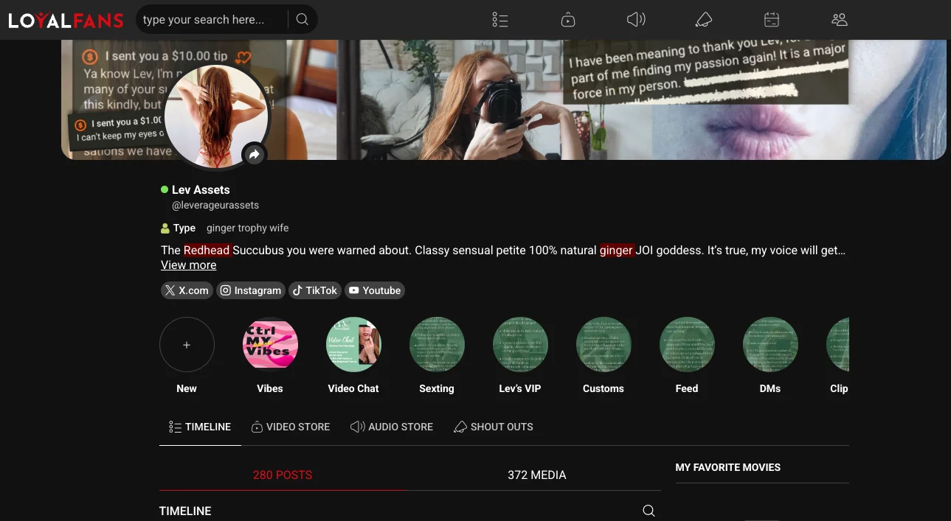Viewport: 951px width, 521px height.
Task: Open the video store icon in header
Action: [x=568, y=20]
